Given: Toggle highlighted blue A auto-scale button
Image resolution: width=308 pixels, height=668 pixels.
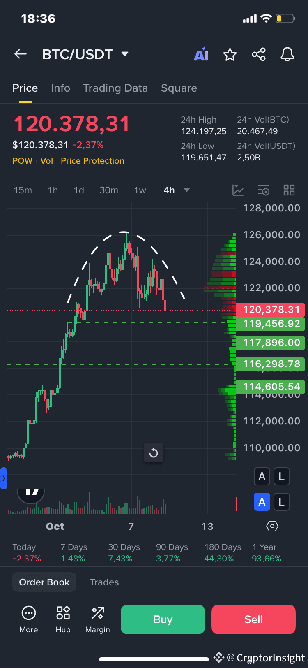Looking at the screenshot, I should tap(262, 502).
